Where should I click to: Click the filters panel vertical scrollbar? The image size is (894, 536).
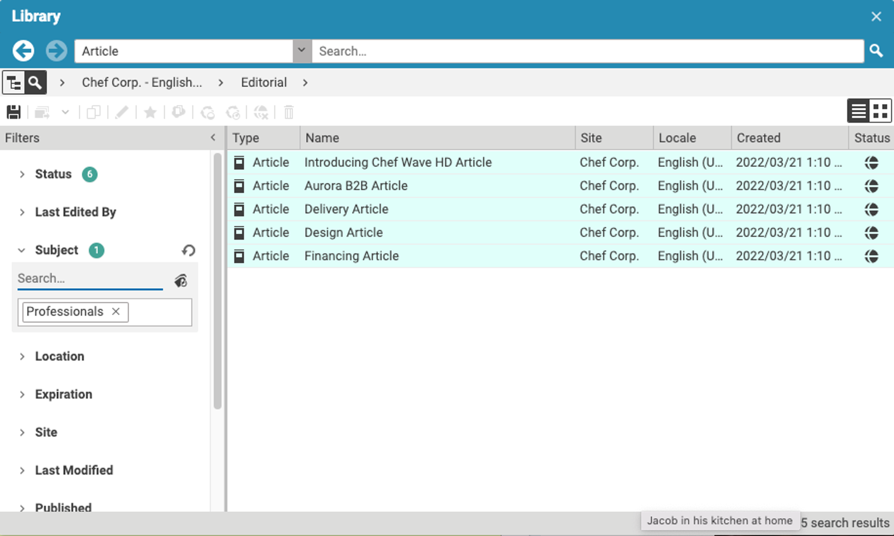pyautogui.click(x=217, y=282)
